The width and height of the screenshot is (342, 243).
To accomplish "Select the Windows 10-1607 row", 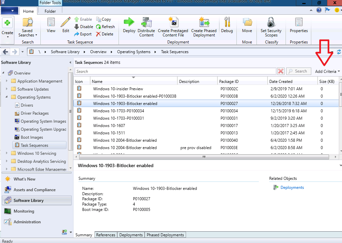I will pos(206,126).
